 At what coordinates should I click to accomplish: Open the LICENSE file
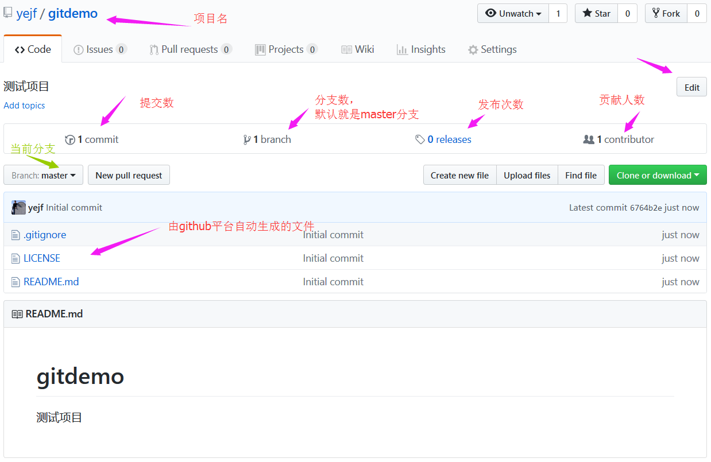[x=42, y=258]
